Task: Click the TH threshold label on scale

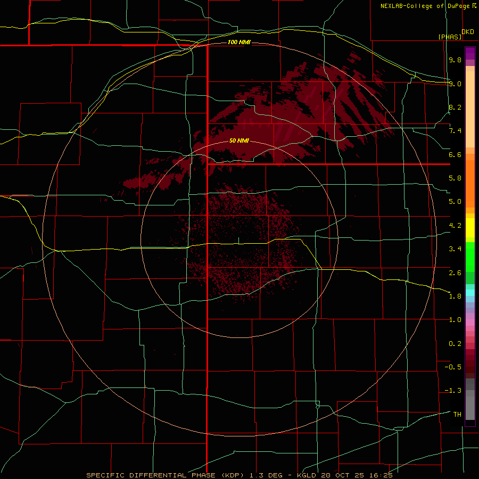Action: [457, 415]
